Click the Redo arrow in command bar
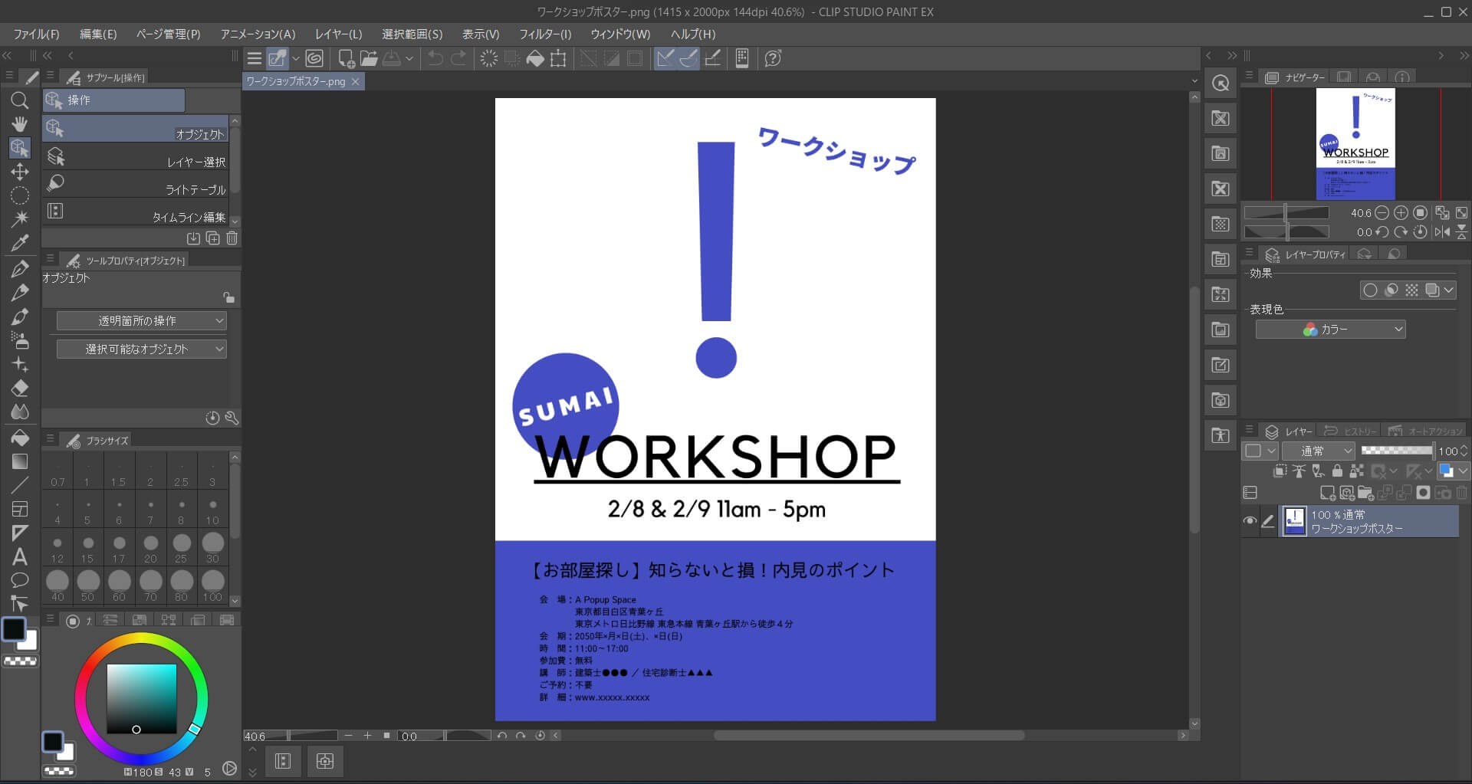Image resolution: width=1472 pixels, height=784 pixels. [x=458, y=58]
